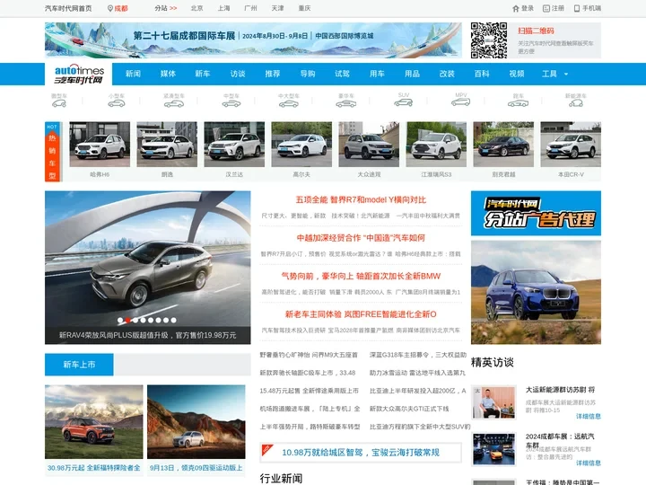Open the 推荐 navigation tab
The width and height of the screenshot is (646, 485).
click(273, 74)
